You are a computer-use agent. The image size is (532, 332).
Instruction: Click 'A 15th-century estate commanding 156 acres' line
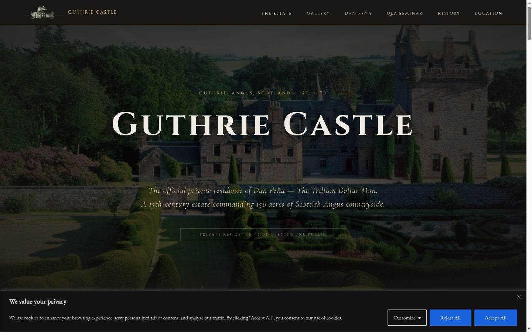[x=263, y=204]
